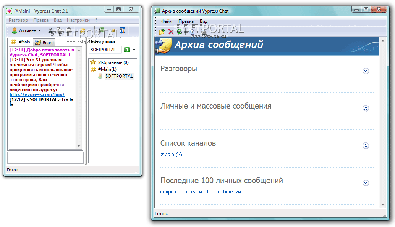Open the 'Открыть последние 100 сообщений' link
This screenshot has height=227, width=395.
(x=201, y=192)
